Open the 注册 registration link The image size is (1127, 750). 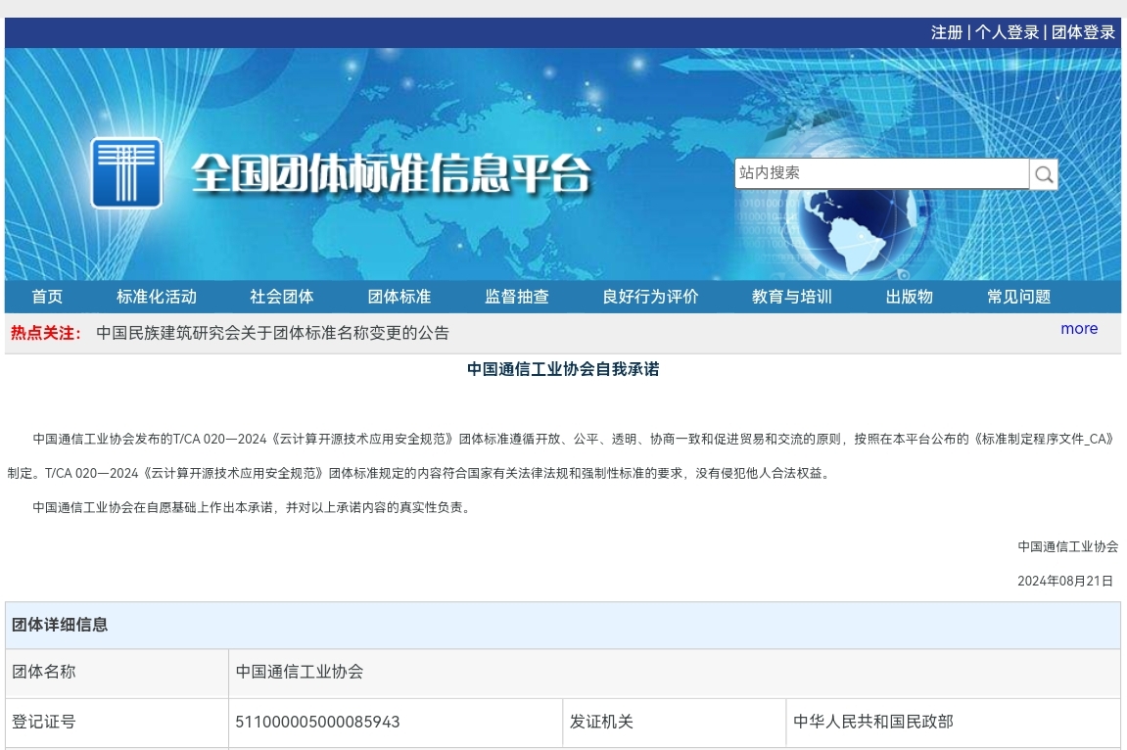(x=946, y=32)
